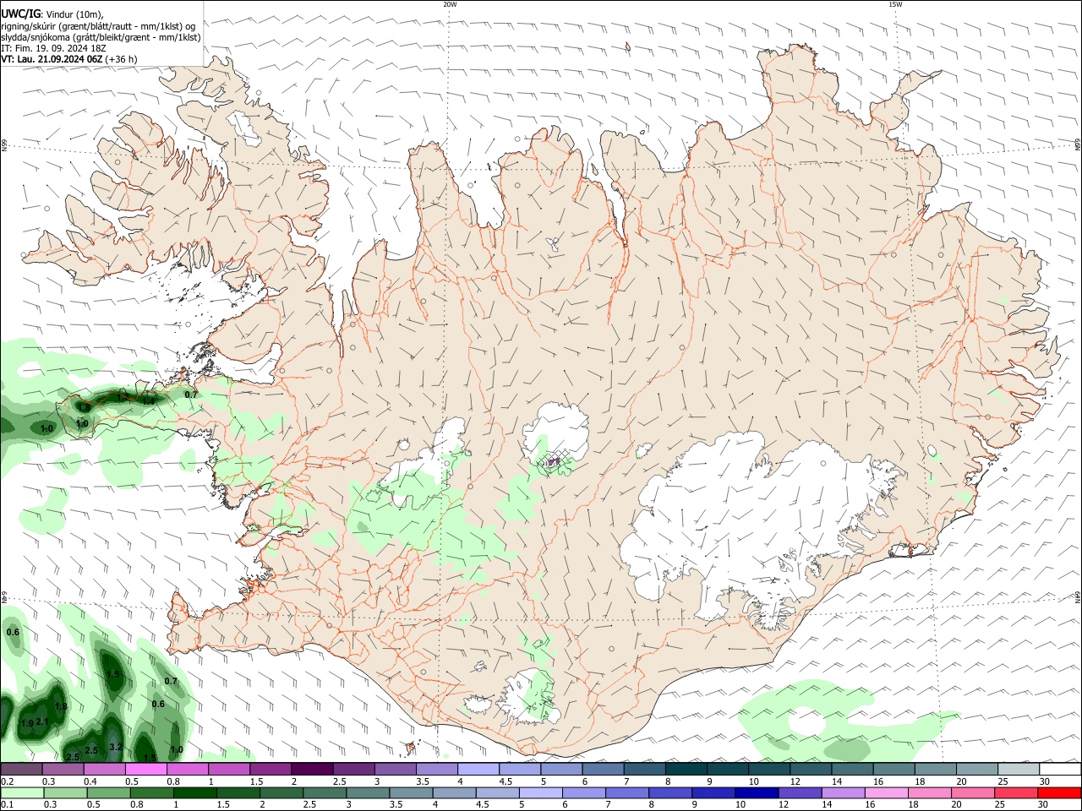1082x811 pixels.
Task: Click the 2.1 precipitation value offshore
Action: pos(42,721)
